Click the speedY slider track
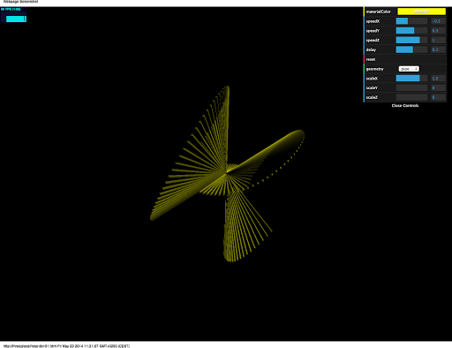Screen dimensions: 452x348 pyautogui.click(x=411, y=30)
